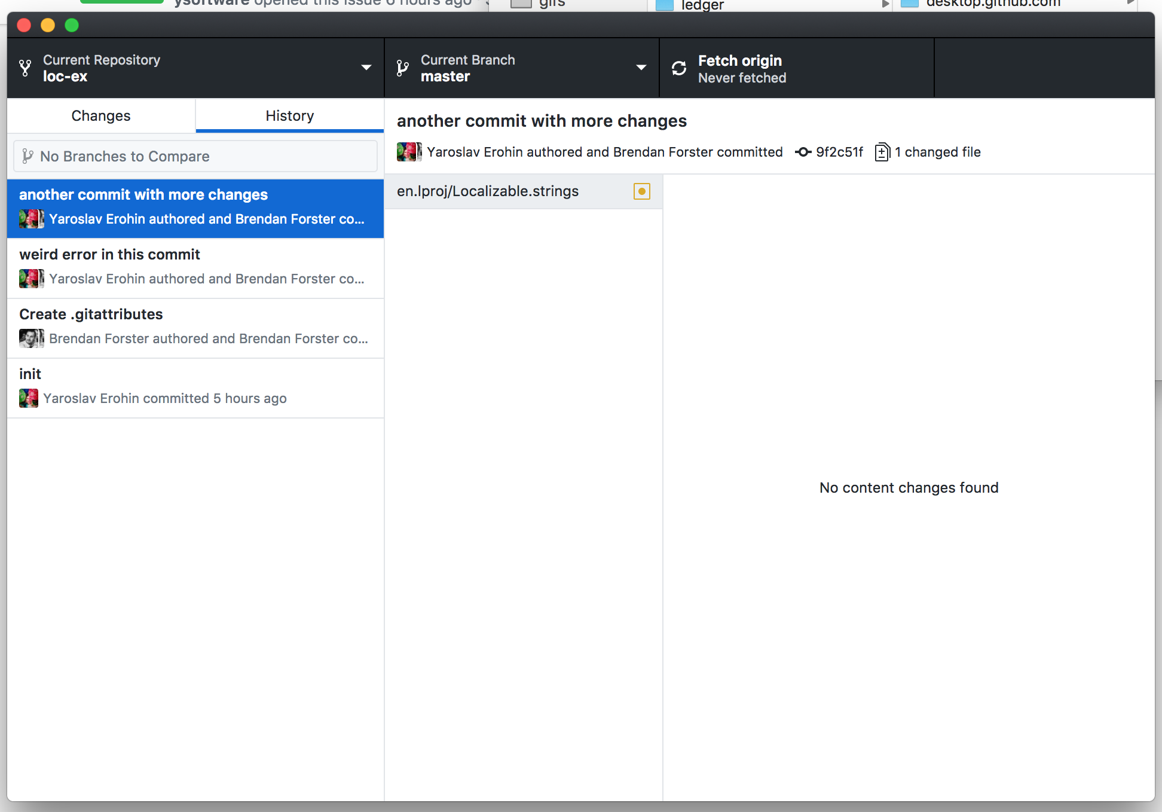Click Brendan Forster's avatar on Create .gitattributes commit
The image size is (1162, 812).
pos(31,338)
